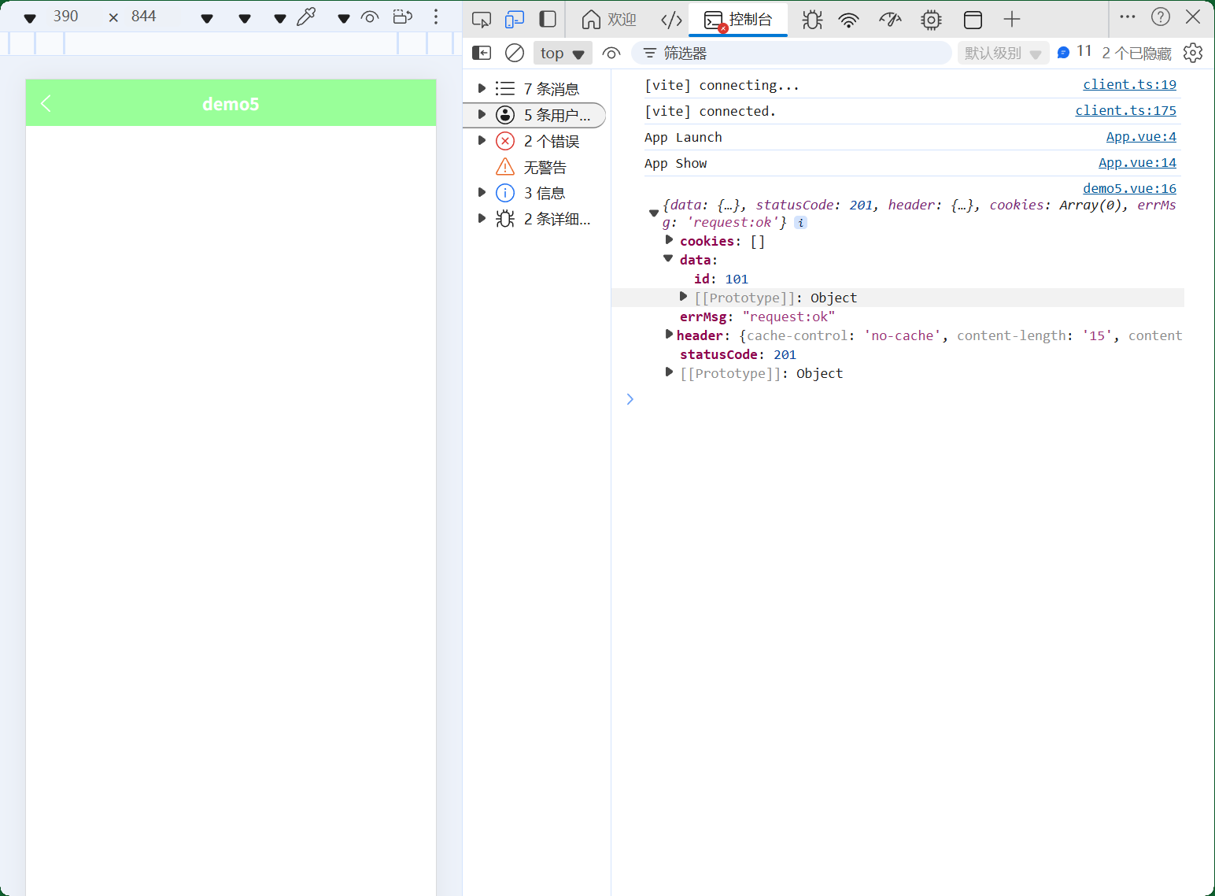Open the top frame context dropdown
The height and width of the screenshot is (896, 1215).
[x=562, y=53]
